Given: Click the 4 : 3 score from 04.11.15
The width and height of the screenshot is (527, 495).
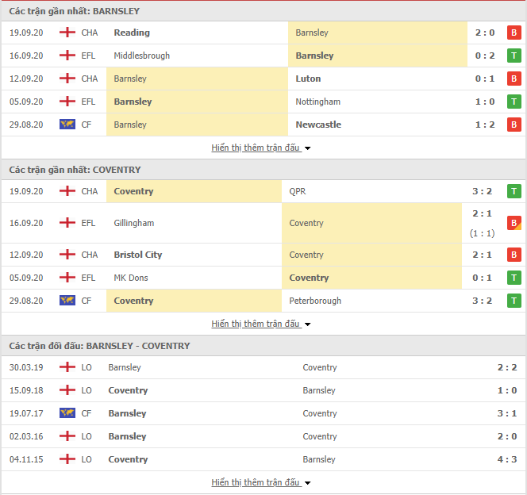Looking at the screenshot, I should coord(507,459).
